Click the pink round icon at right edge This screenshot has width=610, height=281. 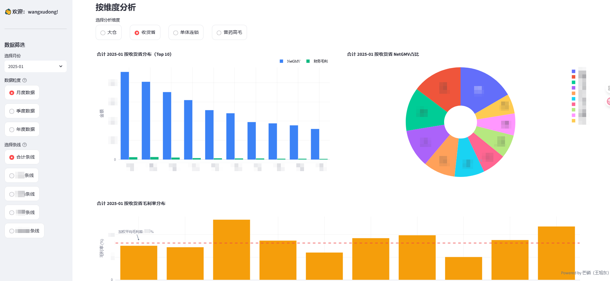pyautogui.click(x=608, y=102)
